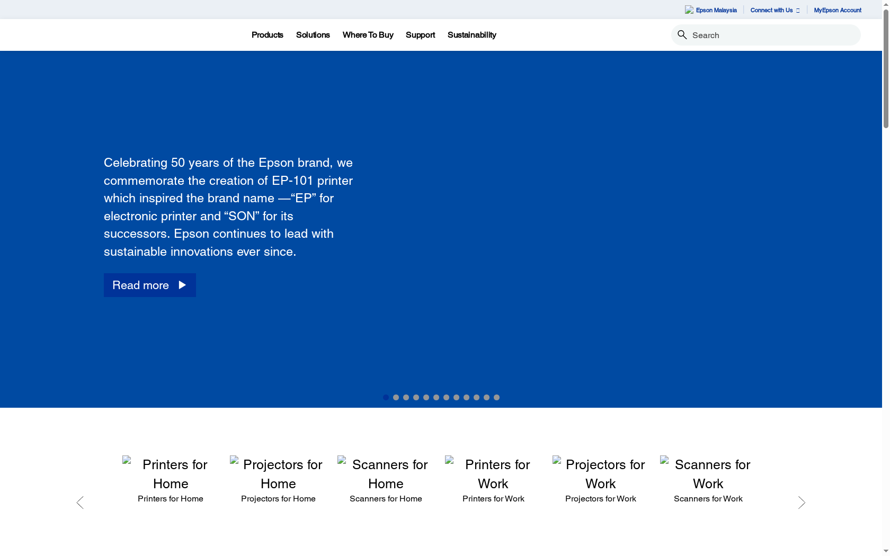Open the Products menu

click(267, 35)
